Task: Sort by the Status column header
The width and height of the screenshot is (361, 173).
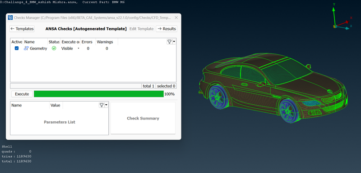Action: click(x=54, y=42)
